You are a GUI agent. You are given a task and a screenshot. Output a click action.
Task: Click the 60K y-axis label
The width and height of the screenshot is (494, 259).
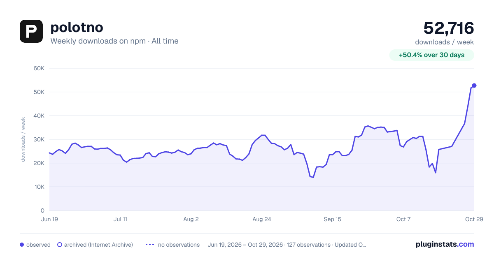[39, 68]
